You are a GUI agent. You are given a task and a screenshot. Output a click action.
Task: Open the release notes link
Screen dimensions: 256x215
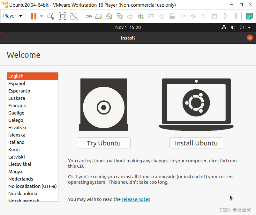point(136,199)
